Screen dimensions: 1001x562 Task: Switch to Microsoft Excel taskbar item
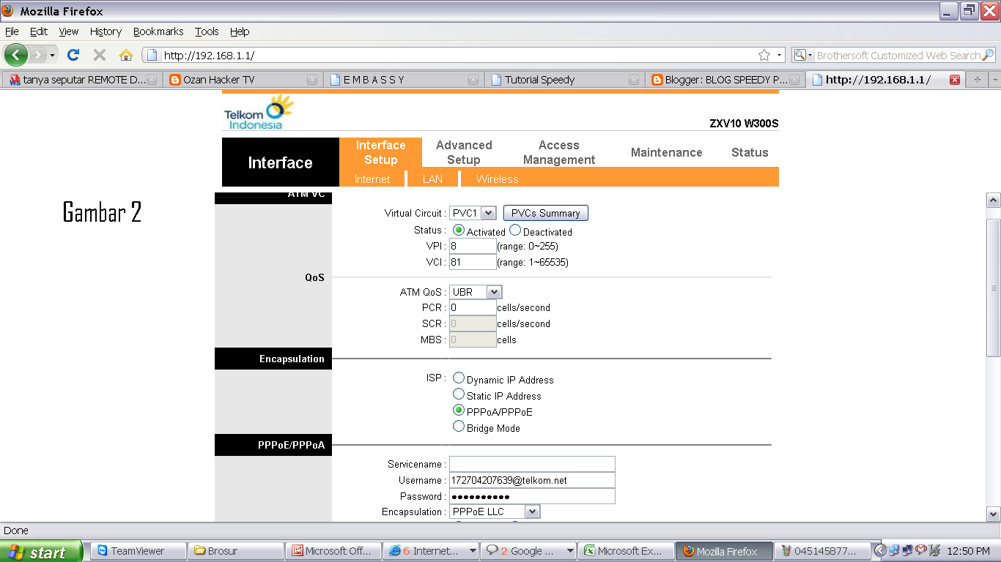click(x=626, y=551)
